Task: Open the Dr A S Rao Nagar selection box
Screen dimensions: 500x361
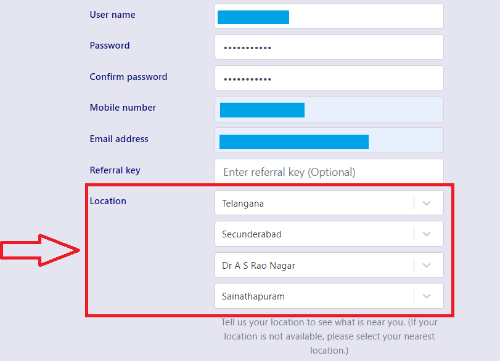Action: [314, 266]
